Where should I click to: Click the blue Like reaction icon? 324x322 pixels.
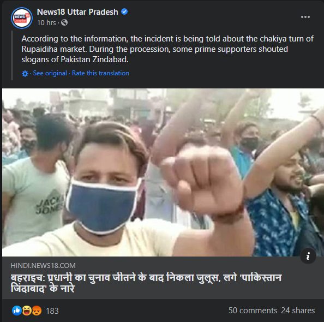click(17, 311)
